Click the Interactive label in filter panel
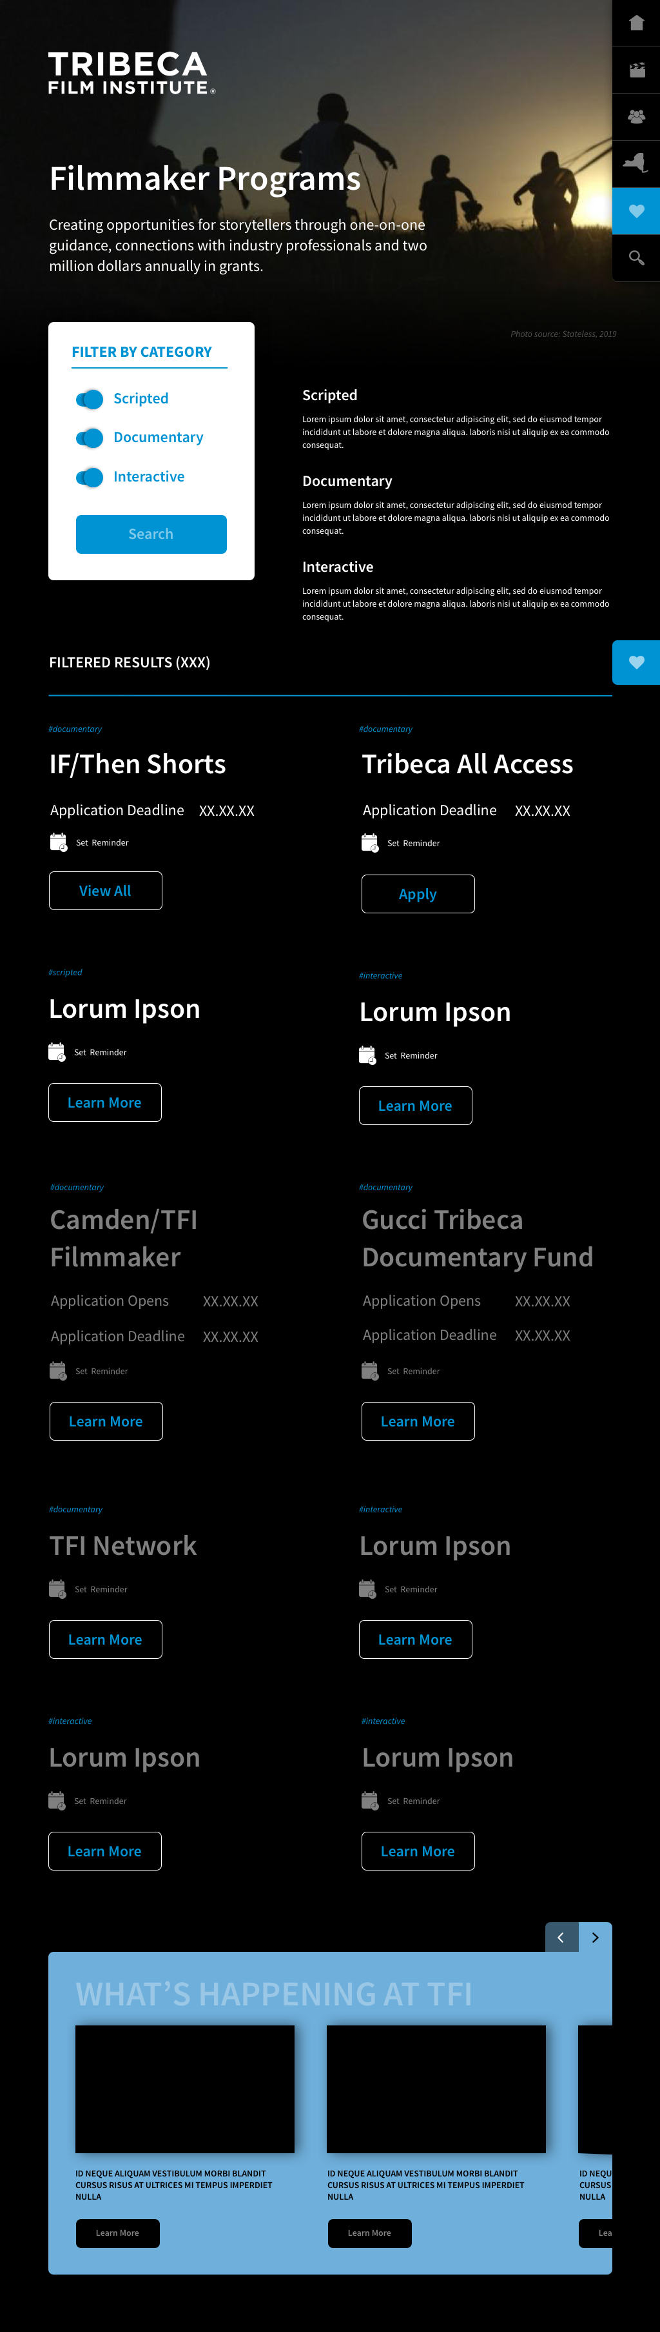 149,476
